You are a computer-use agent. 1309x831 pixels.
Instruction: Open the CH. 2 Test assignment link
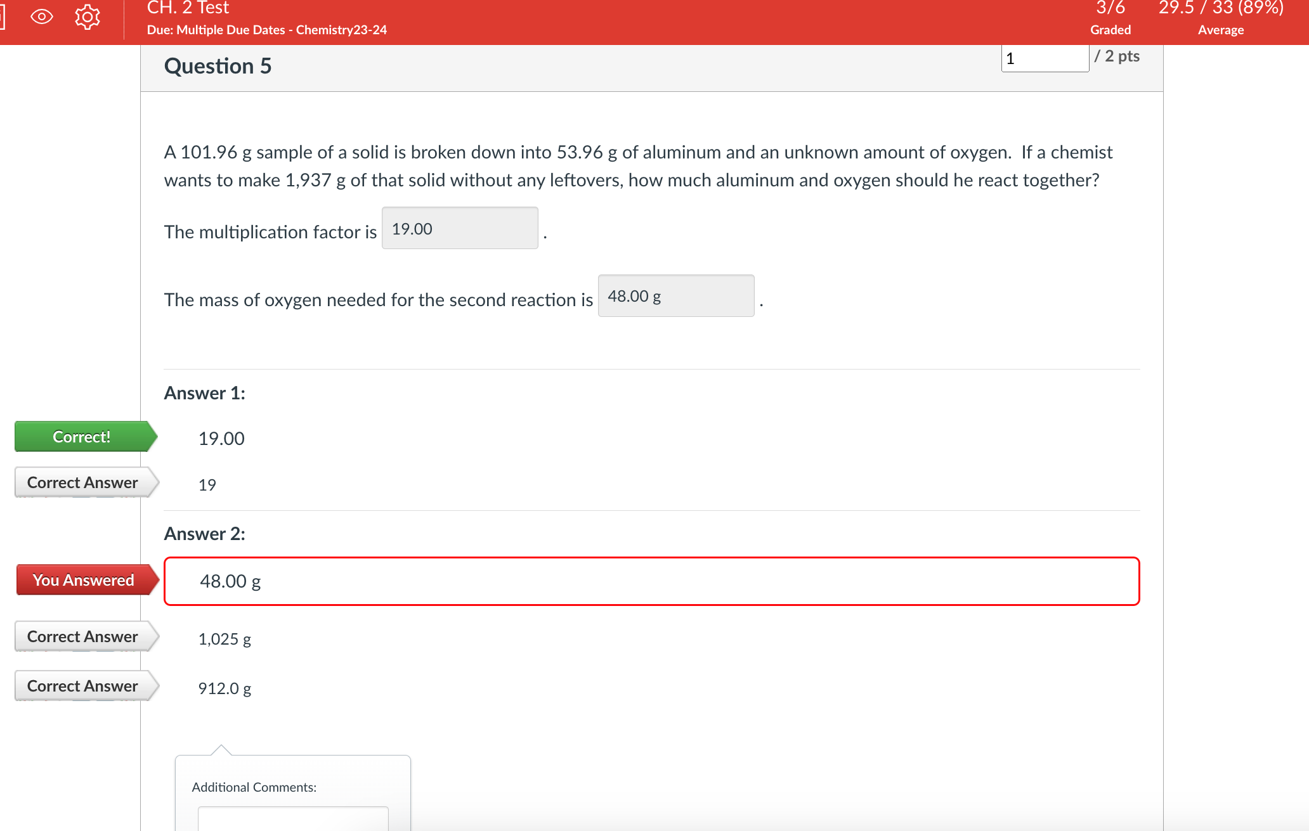point(188,8)
